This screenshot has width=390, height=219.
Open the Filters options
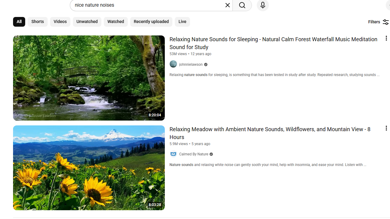(x=378, y=22)
